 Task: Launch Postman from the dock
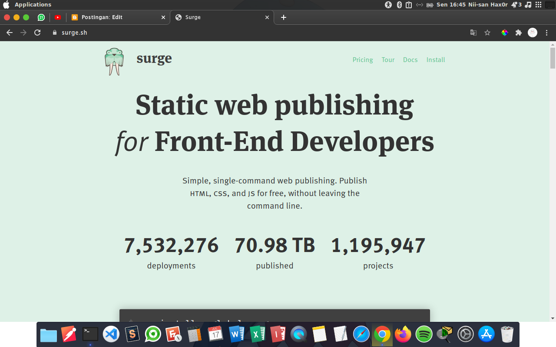click(69, 334)
